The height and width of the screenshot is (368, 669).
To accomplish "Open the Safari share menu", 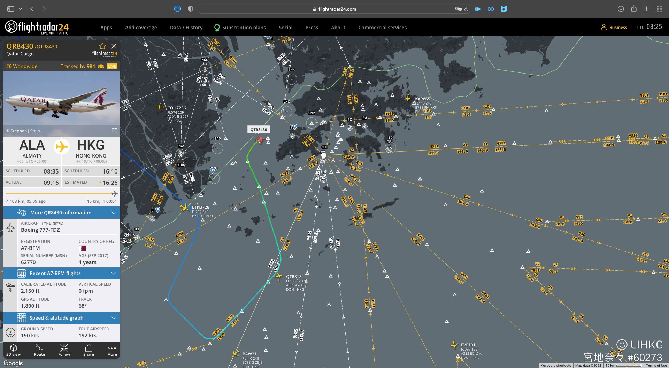I will (x=634, y=9).
